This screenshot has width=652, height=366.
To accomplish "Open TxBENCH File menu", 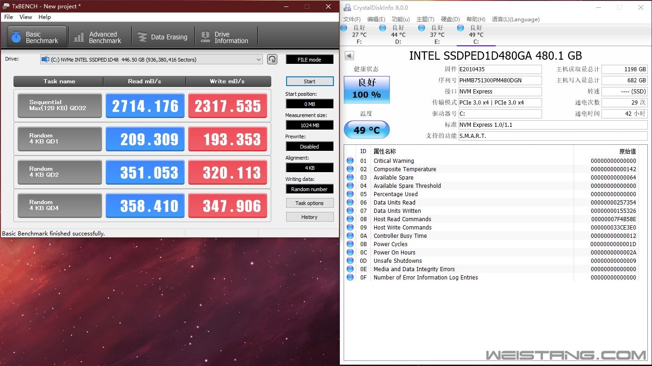I will (8, 17).
